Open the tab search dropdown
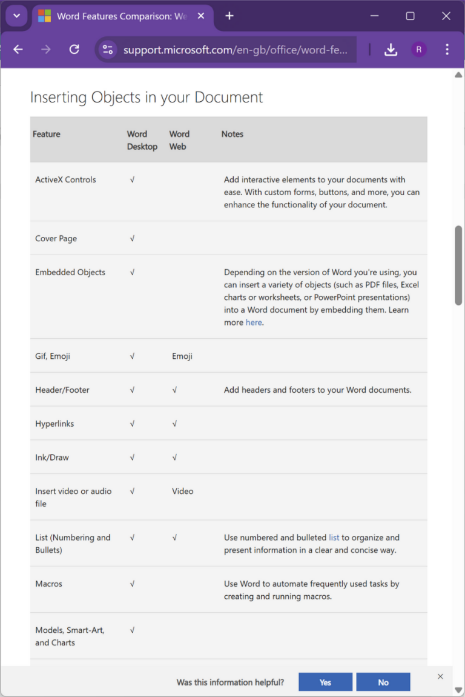The width and height of the screenshot is (465, 697). [x=16, y=16]
